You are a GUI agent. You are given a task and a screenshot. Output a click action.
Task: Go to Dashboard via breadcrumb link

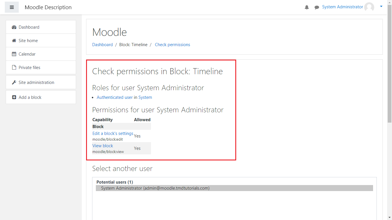(102, 45)
